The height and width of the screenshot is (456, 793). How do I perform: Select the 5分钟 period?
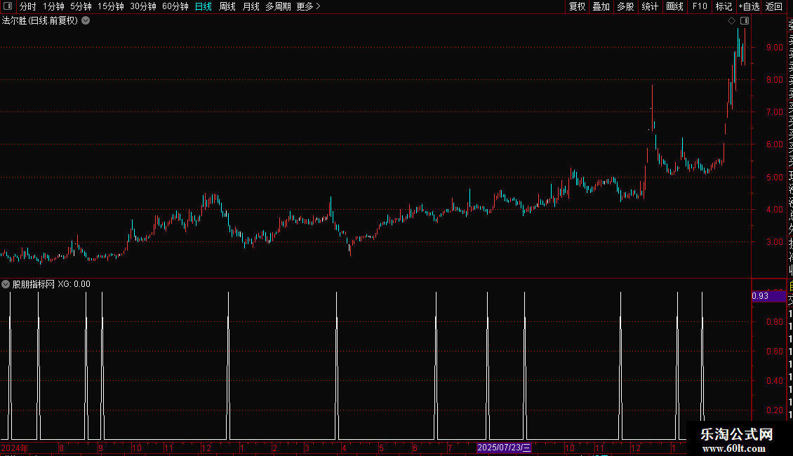point(81,6)
